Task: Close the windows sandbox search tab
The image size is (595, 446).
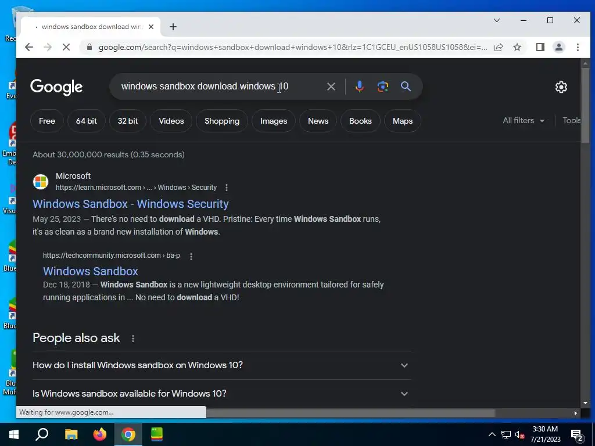Action: click(151, 27)
